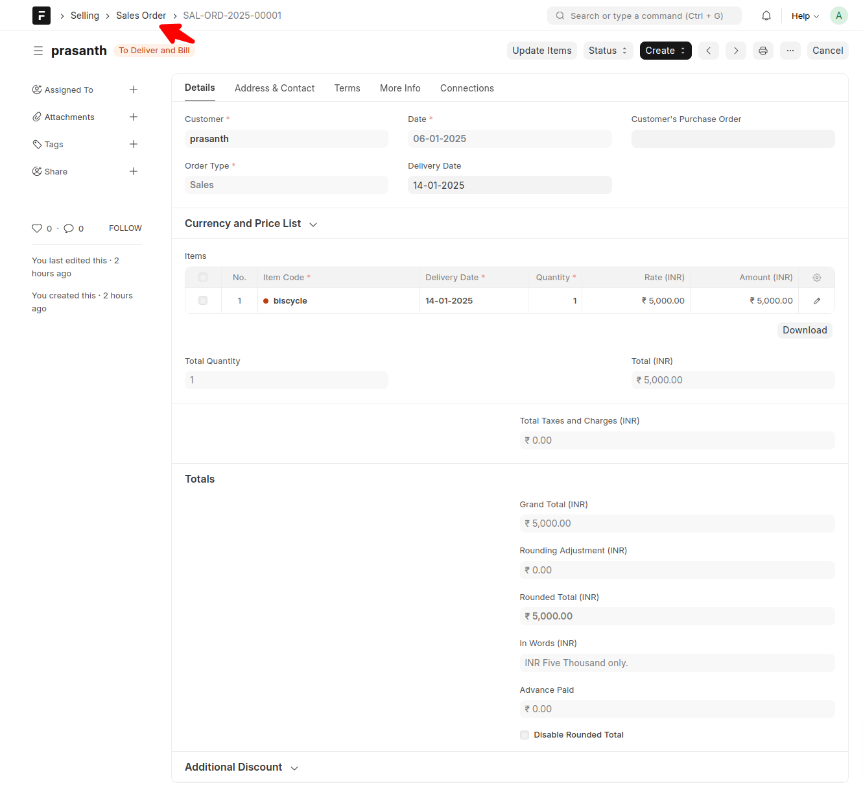Open the ellipsis options menu
Viewport: 863px width, 794px height.
(790, 50)
